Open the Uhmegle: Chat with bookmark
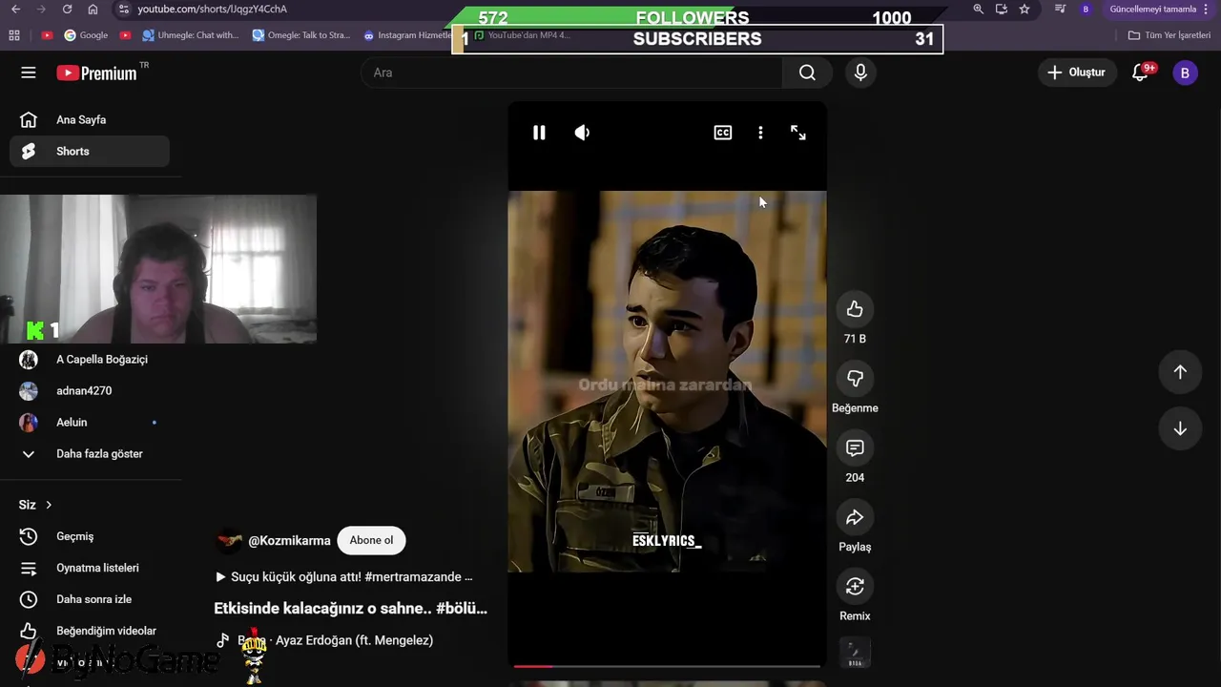Image resolution: width=1221 pixels, height=687 pixels. point(191,35)
